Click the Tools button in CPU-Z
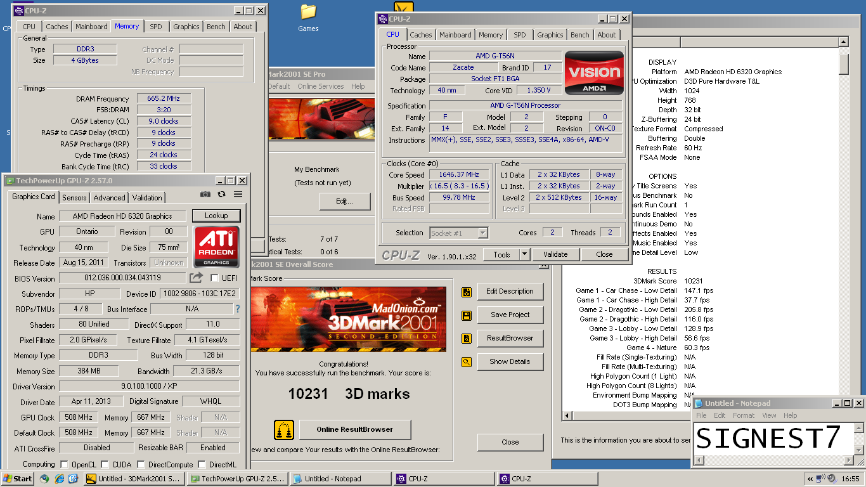Screen dimensions: 866x487 pyautogui.click(x=501, y=254)
